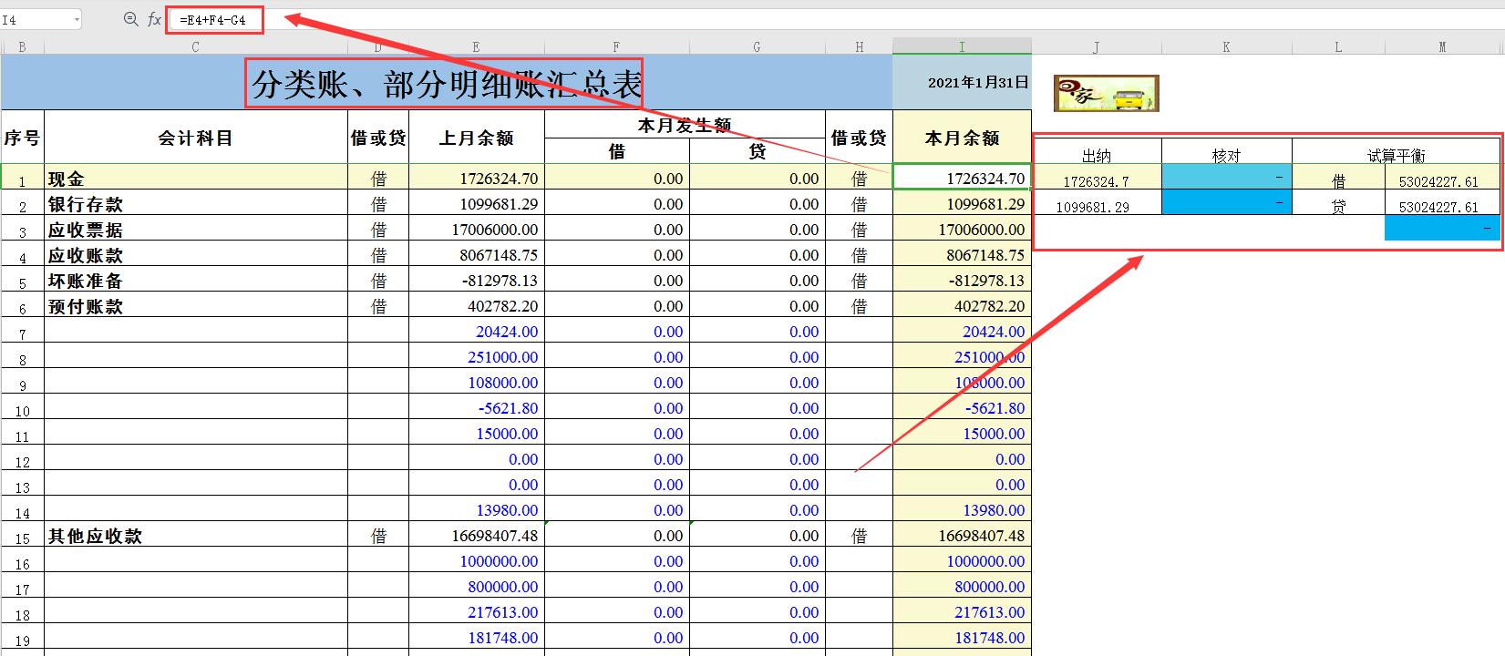Screen dimensions: 1505x656
Task: Click the title 分类账、部分明细账汇总表
Action: click(447, 85)
